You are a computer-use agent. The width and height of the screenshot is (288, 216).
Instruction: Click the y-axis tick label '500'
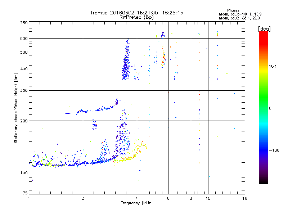point(24,52)
